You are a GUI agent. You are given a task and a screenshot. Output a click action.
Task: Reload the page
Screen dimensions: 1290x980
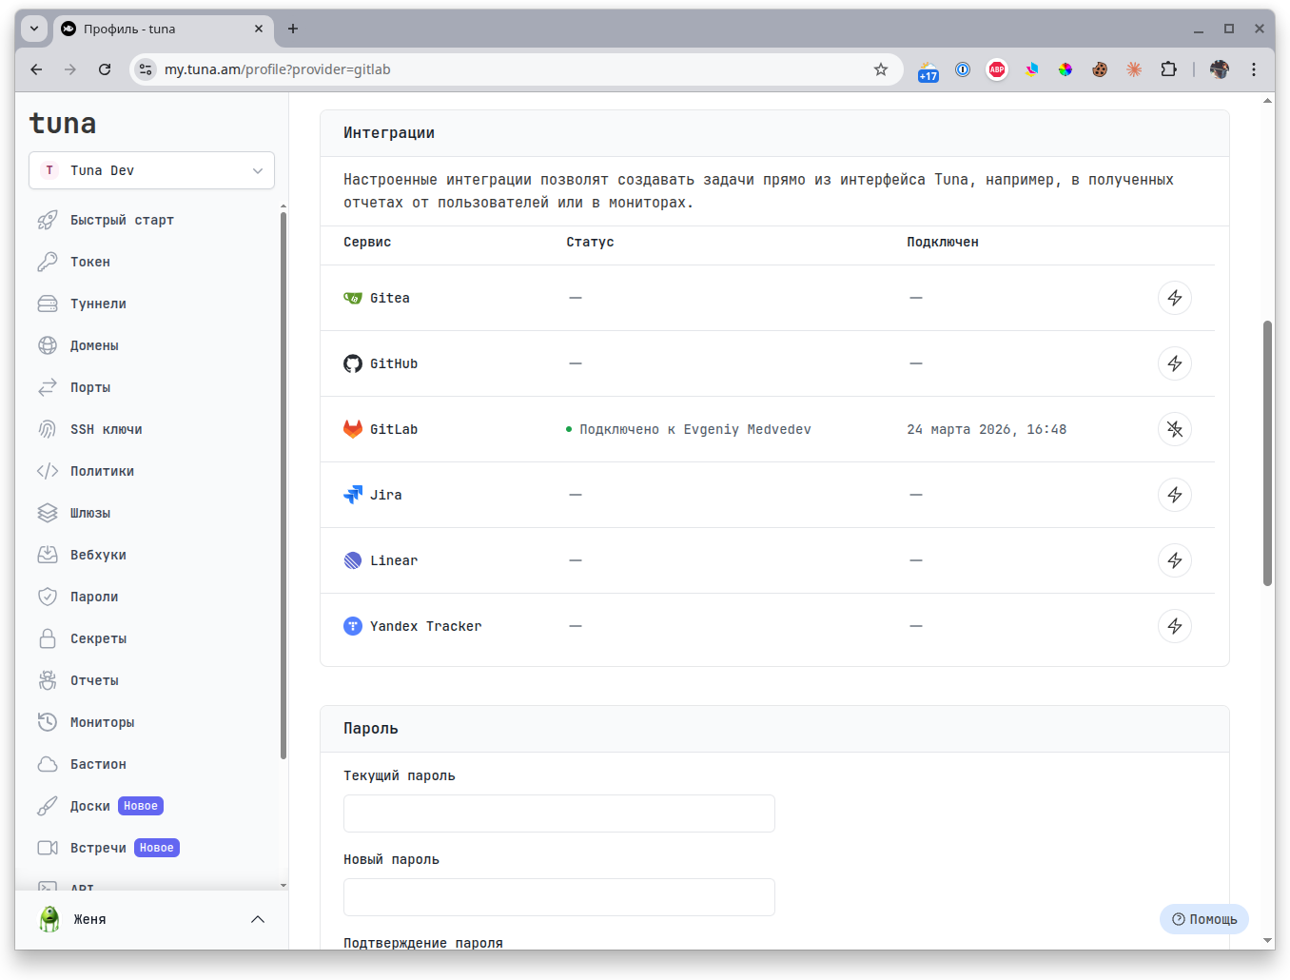105,69
